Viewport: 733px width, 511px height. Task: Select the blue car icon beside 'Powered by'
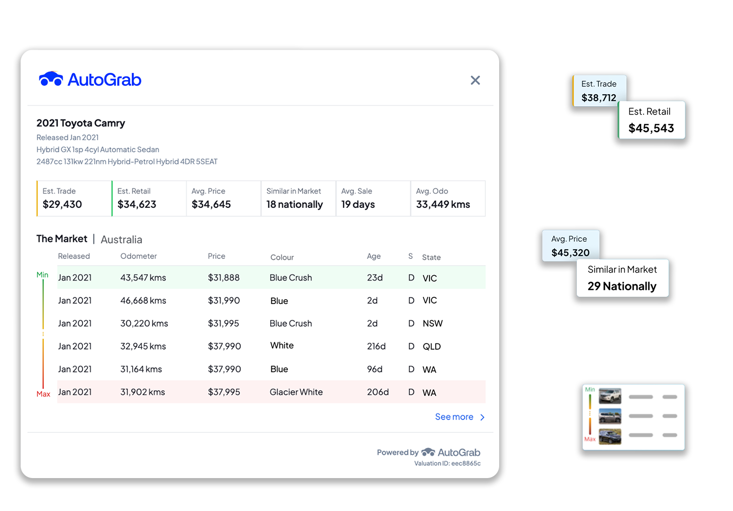(428, 452)
